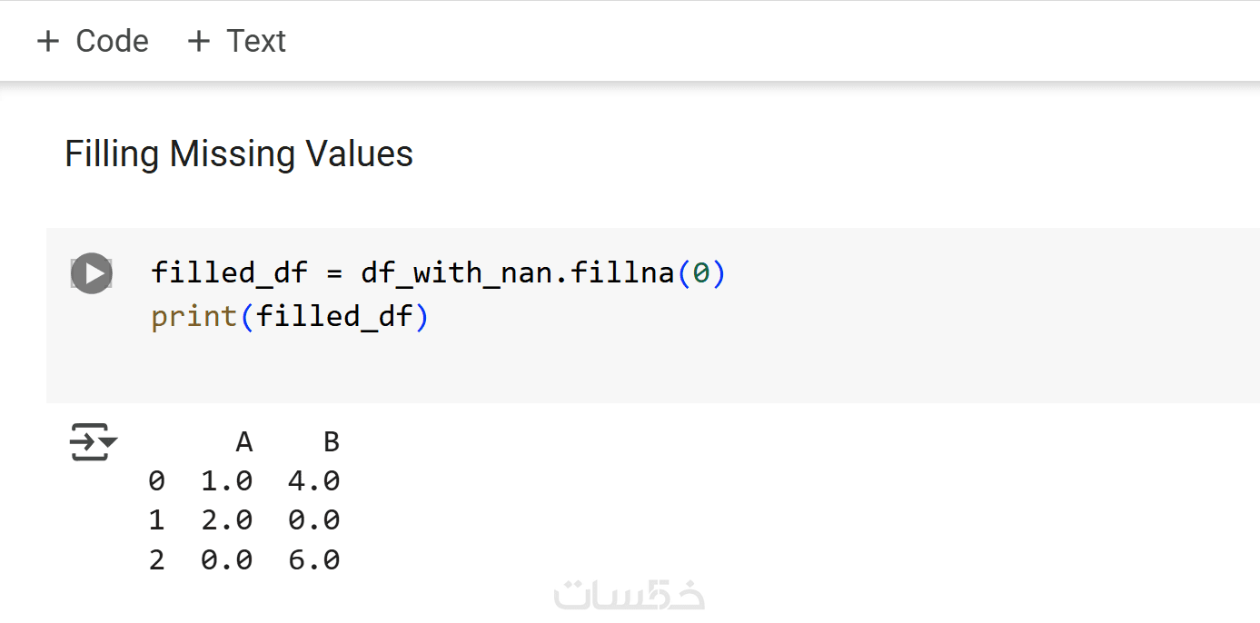Click output row index 0
Viewport: 1260px width, 623px height.
pyautogui.click(x=156, y=481)
